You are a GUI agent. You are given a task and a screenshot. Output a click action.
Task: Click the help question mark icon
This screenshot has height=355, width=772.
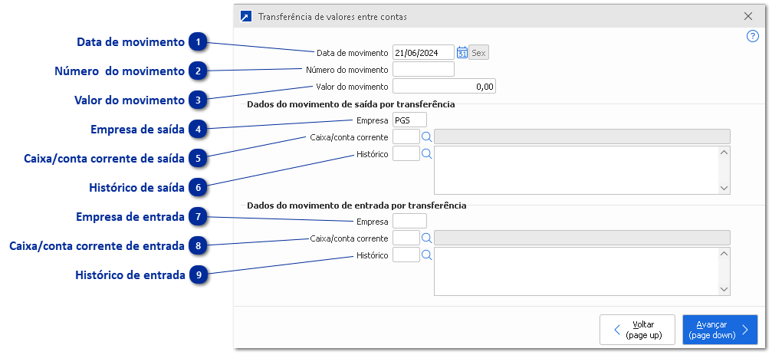pos(753,36)
